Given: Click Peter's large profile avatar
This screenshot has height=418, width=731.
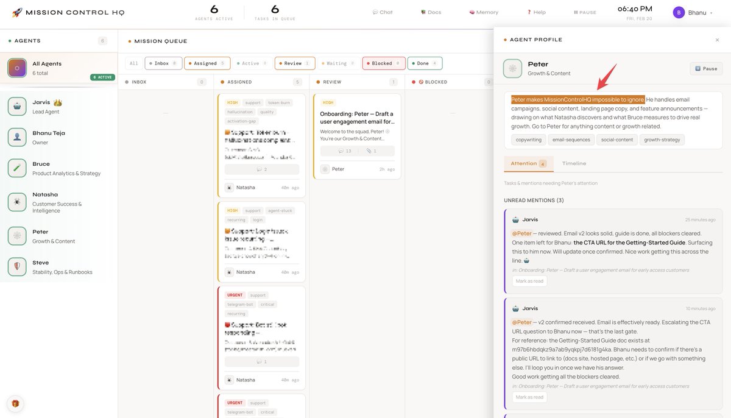Looking at the screenshot, I should [513, 68].
